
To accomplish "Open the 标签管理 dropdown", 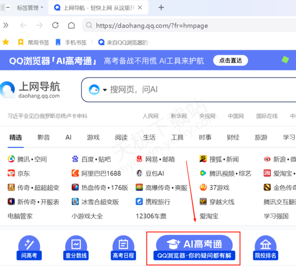I will tap(30, 8).
